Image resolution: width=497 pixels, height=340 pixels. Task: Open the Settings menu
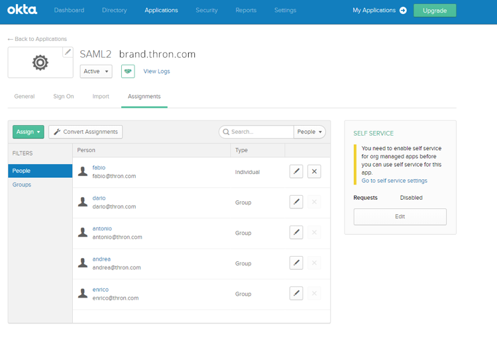pos(285,11)
